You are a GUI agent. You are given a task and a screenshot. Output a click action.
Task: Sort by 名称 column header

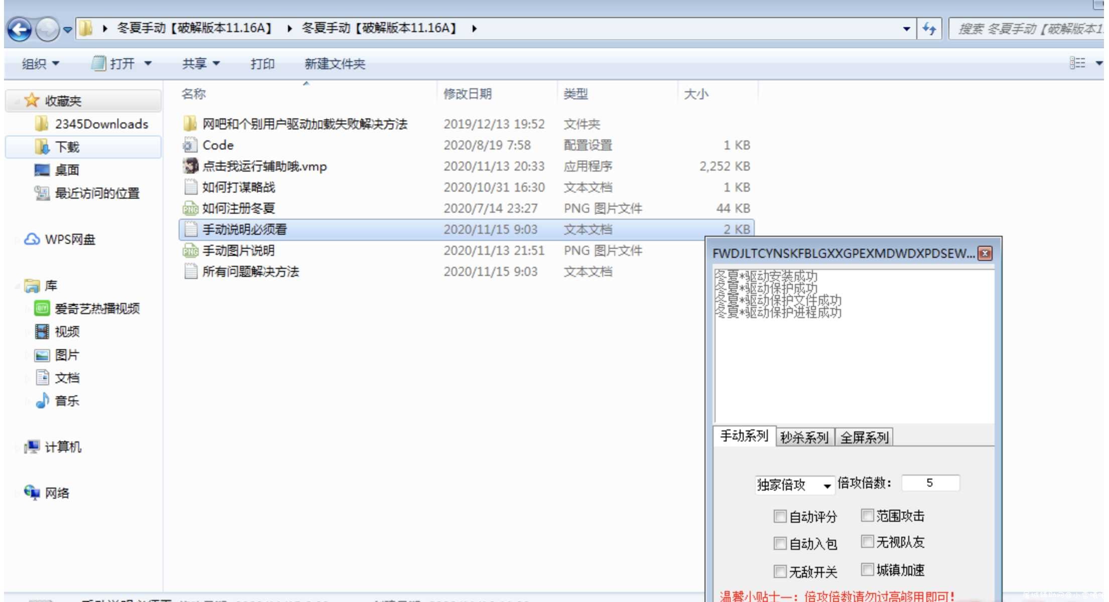(x=194, y=94)
